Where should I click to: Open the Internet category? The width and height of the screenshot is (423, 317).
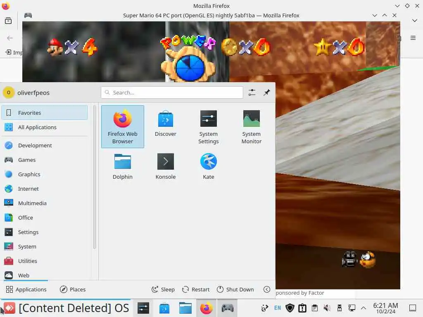pos(45,189)
